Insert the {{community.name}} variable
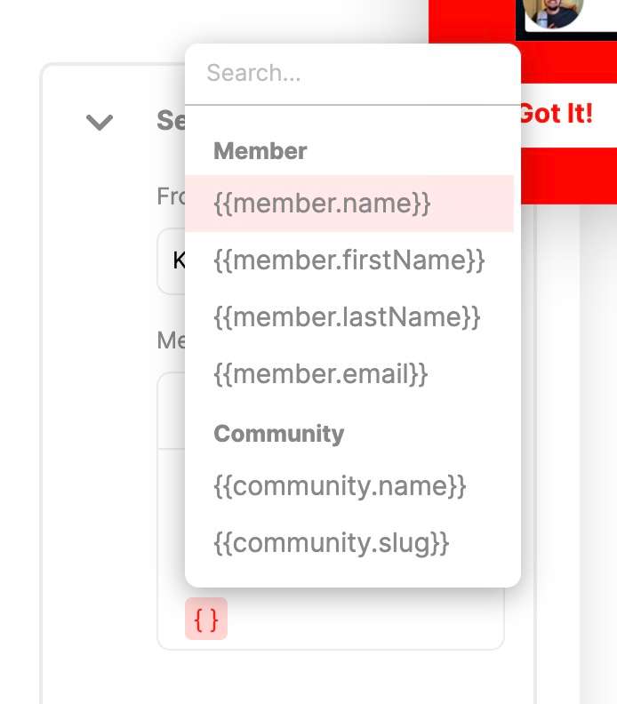Viewport: 617px width, 704px height. 340,486
